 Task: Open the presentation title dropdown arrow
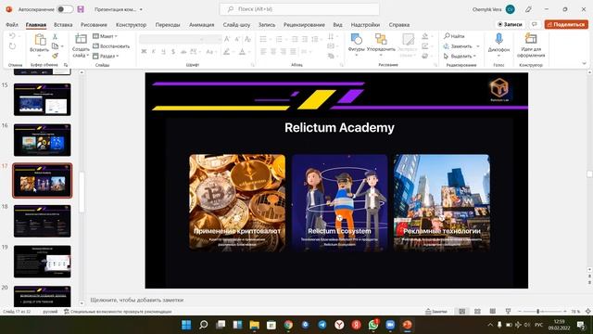pos(141,9)
